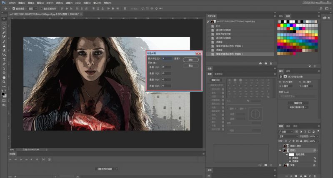Select the Zoom magnifier tool
333x178 pixels.
click(4, 82)
